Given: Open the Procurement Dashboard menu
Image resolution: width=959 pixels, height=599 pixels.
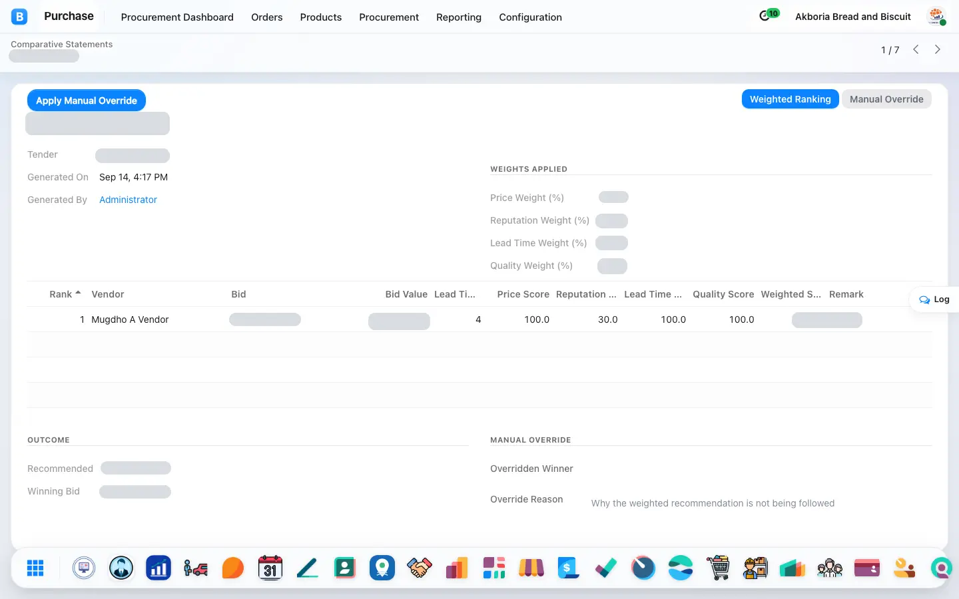Looking at the screenshot, I should pos(177,17).
